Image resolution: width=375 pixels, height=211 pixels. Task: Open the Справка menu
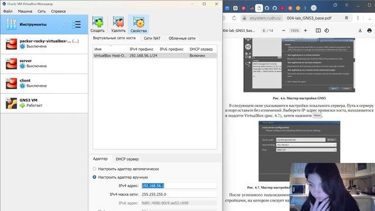tap(59, 11)
